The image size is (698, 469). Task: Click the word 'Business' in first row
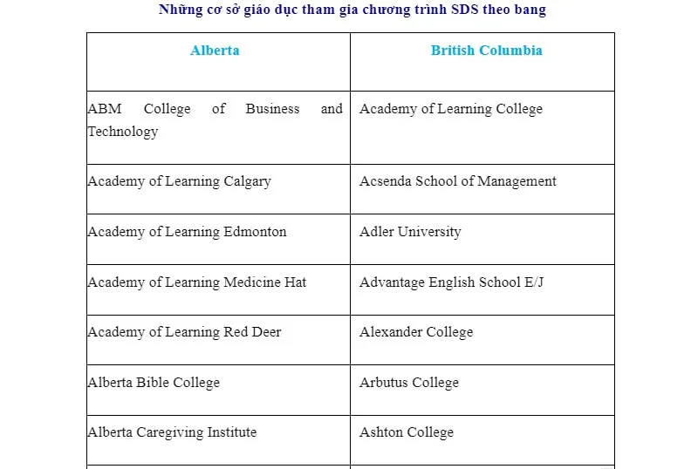(272, 109)
